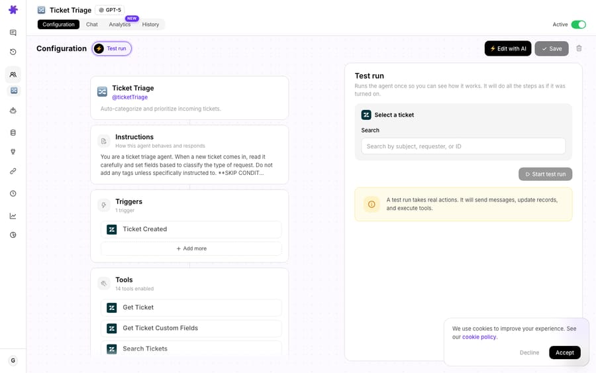Open the robot bot sidebar icon

pos(13,111)
